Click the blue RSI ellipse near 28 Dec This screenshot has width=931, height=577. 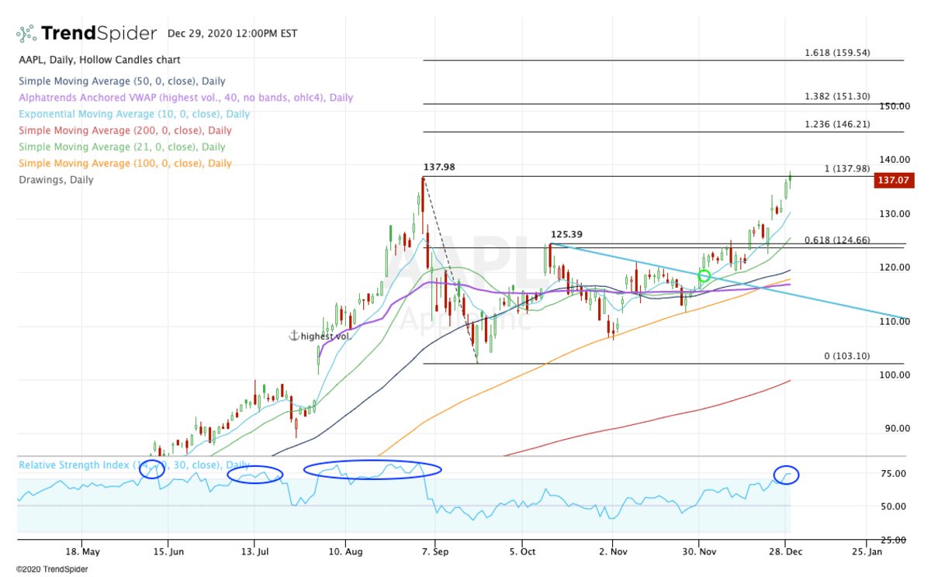pyautogui.click(x=787, y=475)
